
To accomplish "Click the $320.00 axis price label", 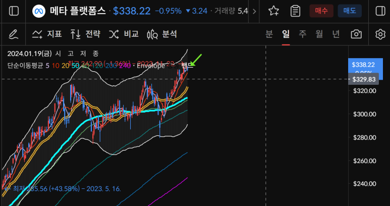I will (x=365, y=91).
